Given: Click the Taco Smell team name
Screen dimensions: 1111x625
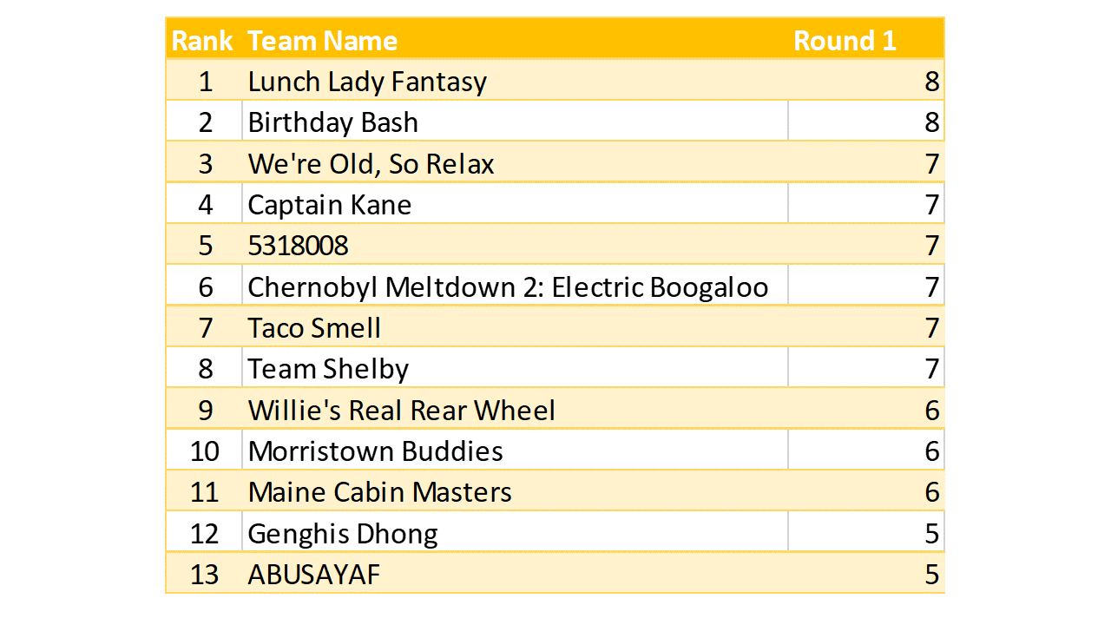Looking at the screenshot, I should click(314, 328).
